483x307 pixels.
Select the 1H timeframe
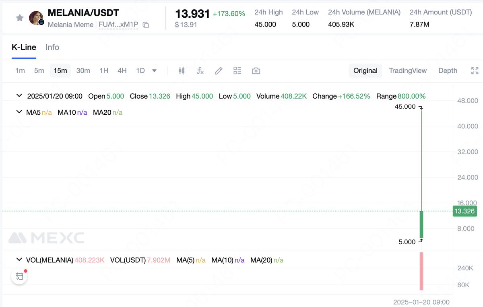[x=104, y=71]
